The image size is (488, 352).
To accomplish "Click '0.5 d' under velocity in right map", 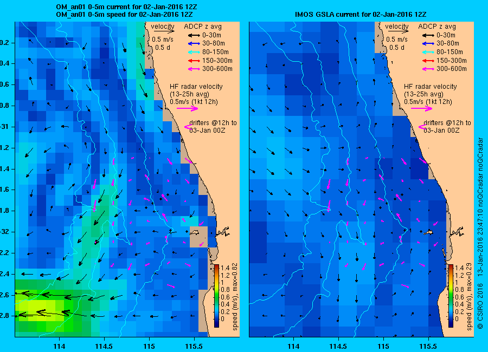I will [397, 48].
